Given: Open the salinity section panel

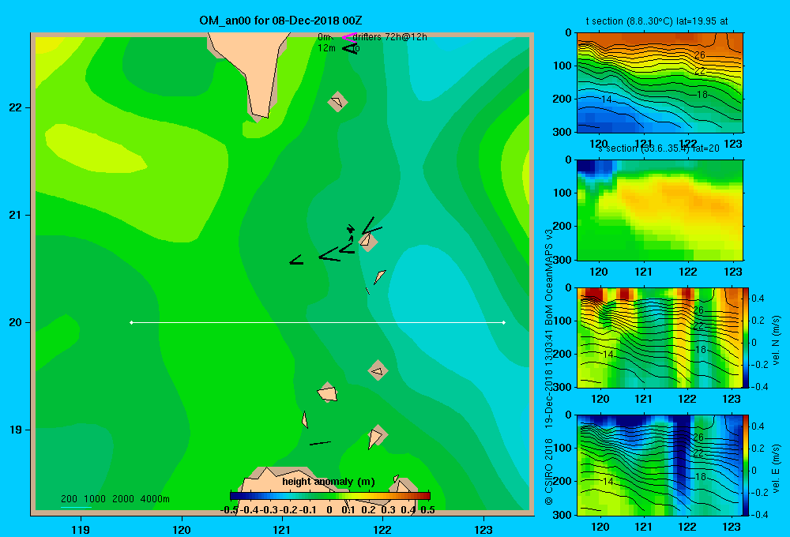Looking at the screenshot, I should [x=660, y=210].
